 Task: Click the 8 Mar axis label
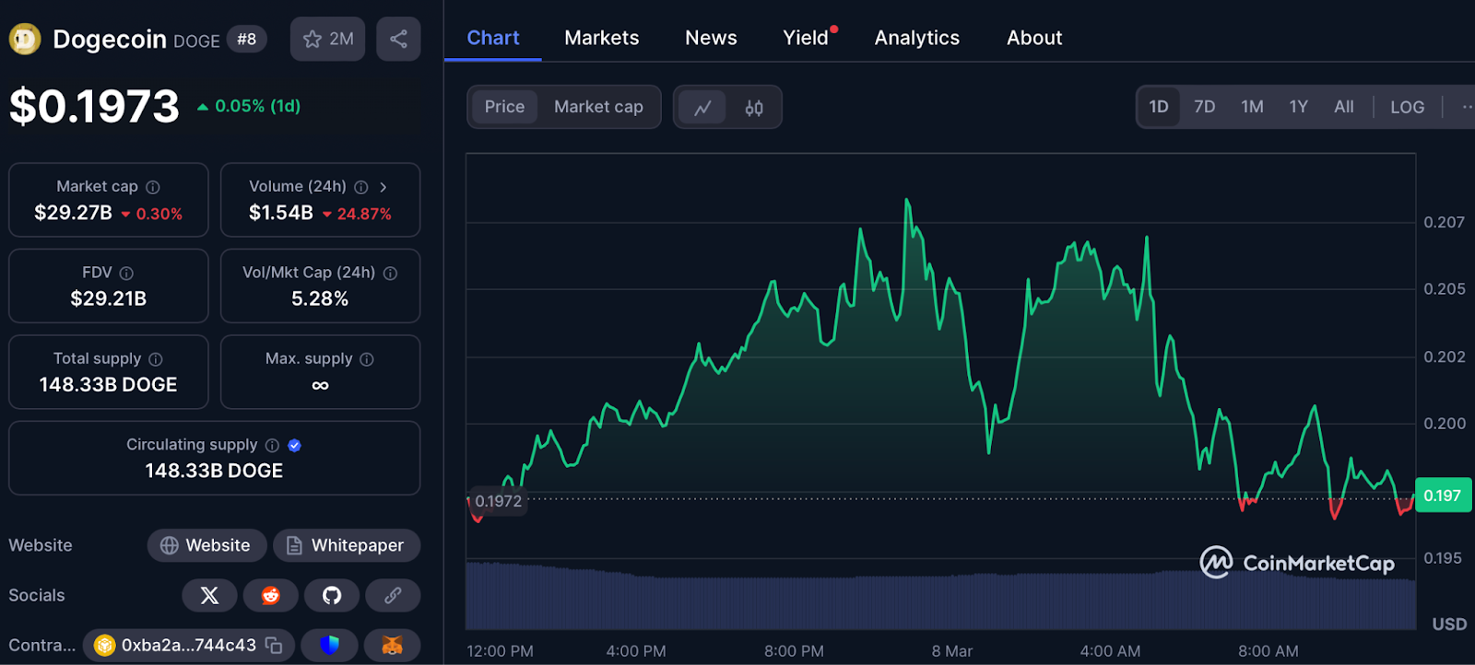click(x=951, y=651)
